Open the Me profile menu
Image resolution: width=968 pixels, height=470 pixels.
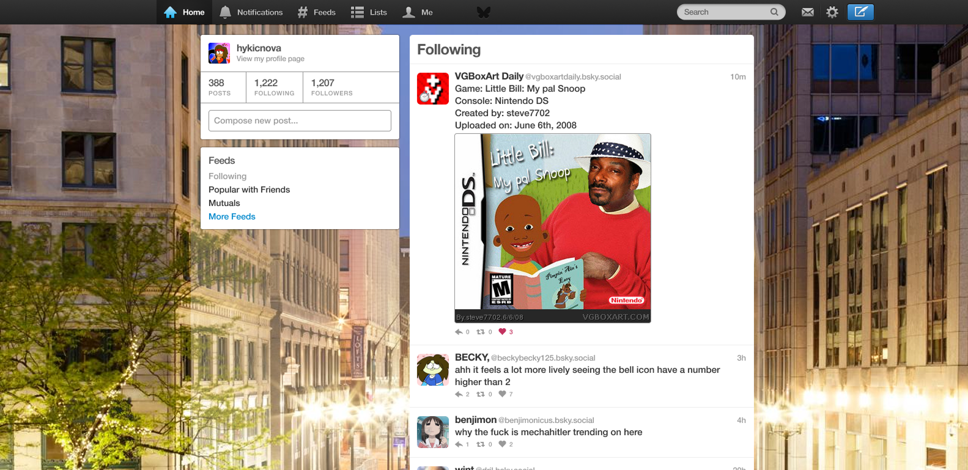[x=418, y=12]
